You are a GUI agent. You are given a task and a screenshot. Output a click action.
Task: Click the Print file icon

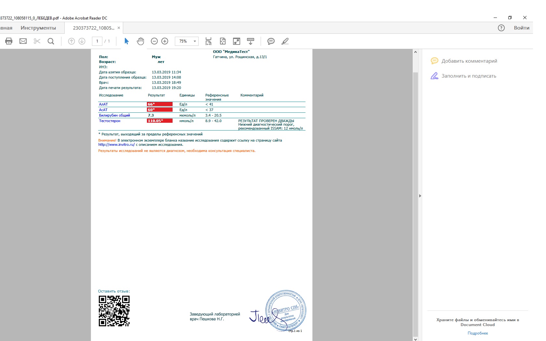coord(9,41)
